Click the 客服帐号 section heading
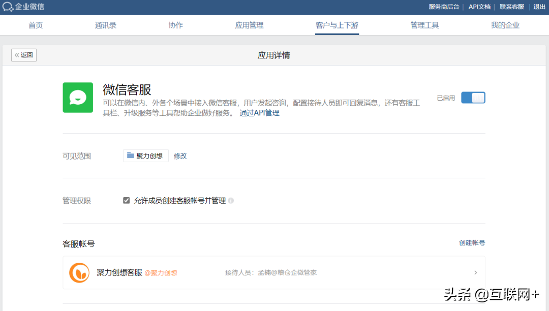The width and height of the screenshot is (549, 311). [x=78, y=244]
